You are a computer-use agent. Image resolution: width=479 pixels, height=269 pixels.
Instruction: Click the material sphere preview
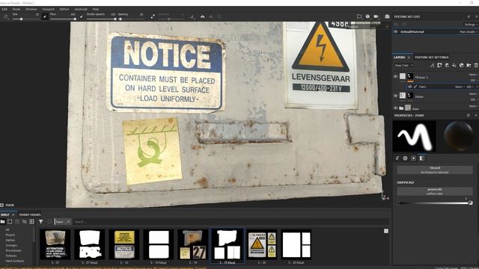[x=458, y=136]
